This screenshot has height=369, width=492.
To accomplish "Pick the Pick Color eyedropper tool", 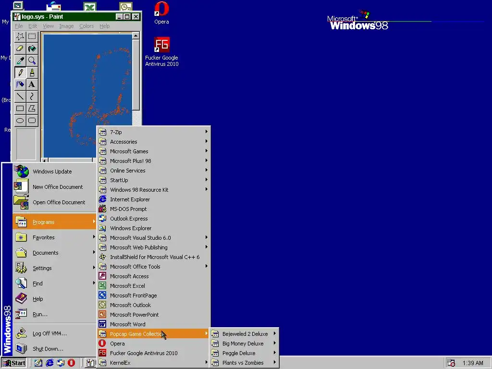I will coord(20,61).
